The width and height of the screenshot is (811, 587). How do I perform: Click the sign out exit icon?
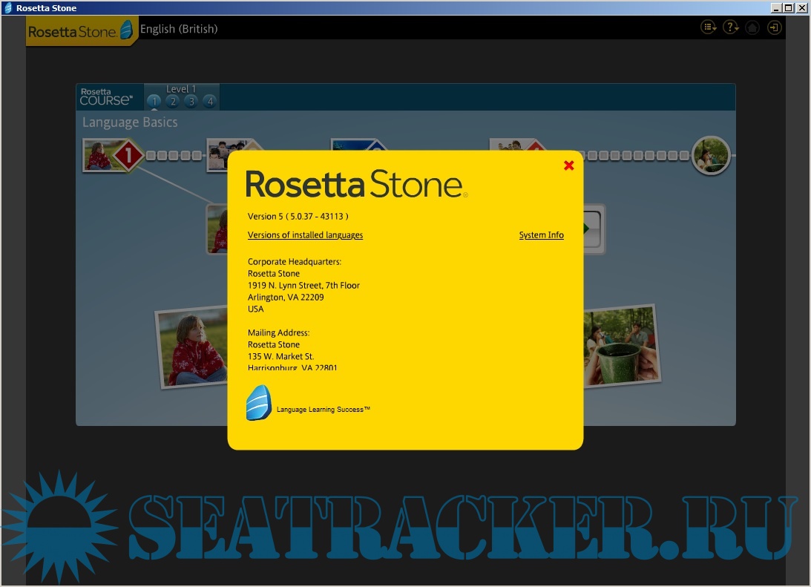click(774, 27)
